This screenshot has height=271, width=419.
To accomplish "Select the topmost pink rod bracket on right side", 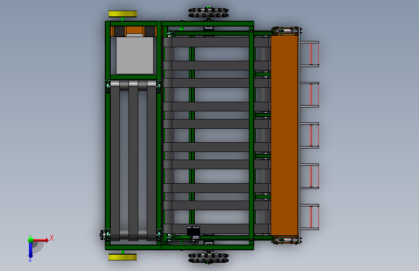I will tap(309, 54).
